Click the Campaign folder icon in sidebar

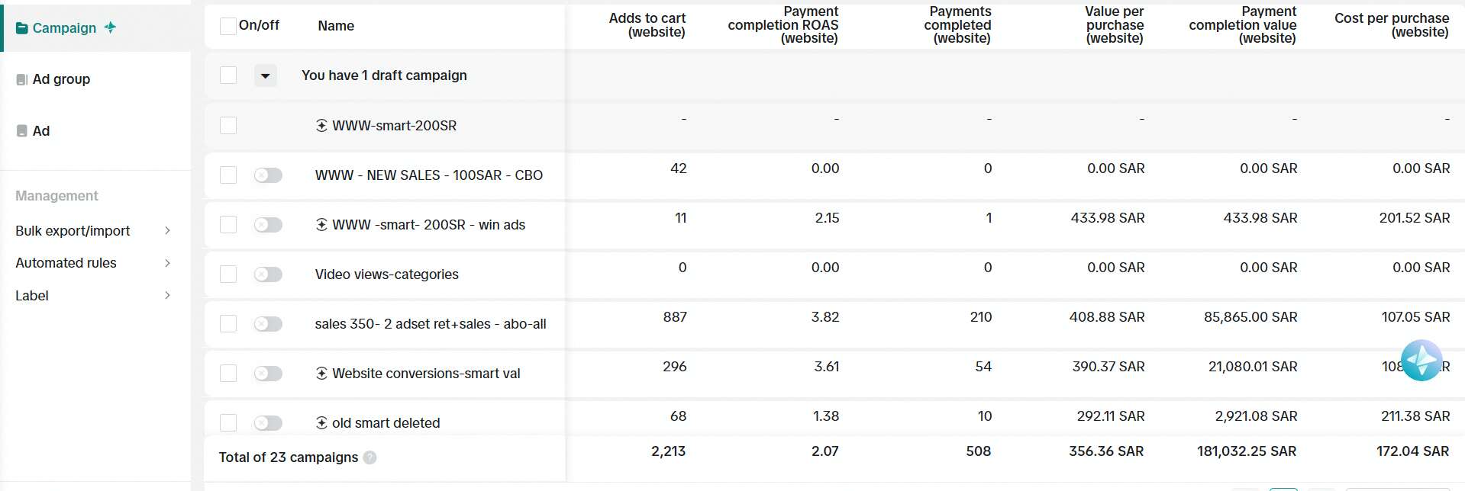click(x=21, y=28)
